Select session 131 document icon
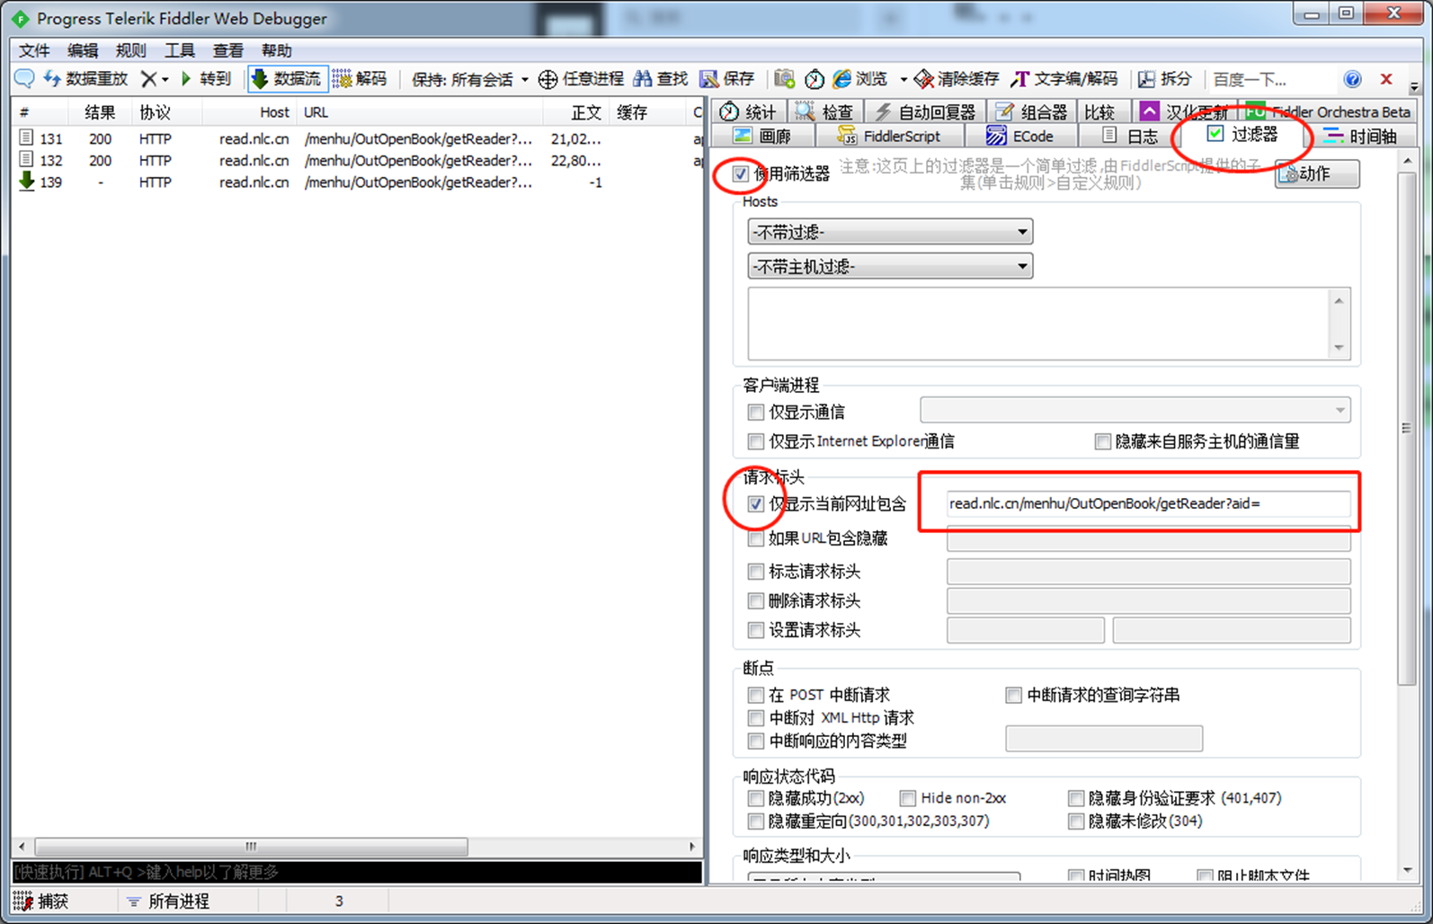 [27, 138]
